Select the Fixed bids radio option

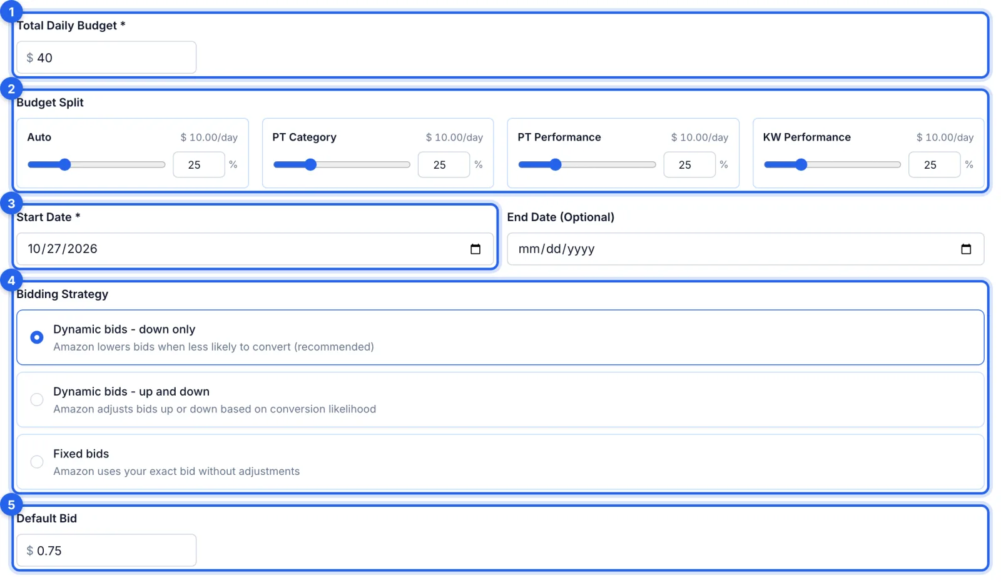[37, 462]
